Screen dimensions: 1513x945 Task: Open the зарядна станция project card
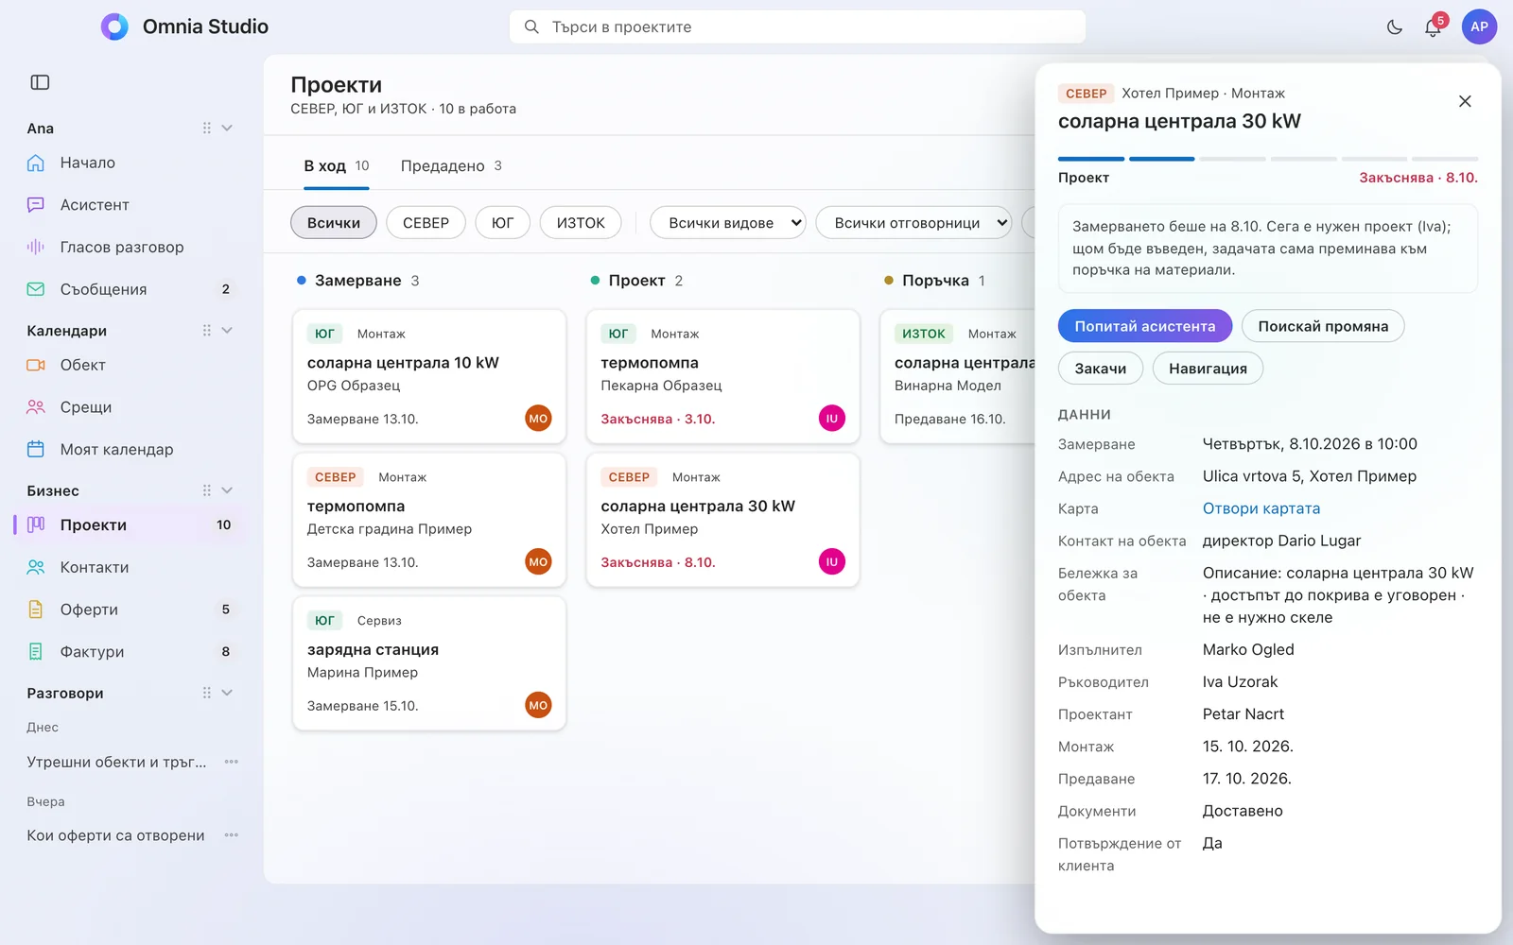(x=429, y=663)
